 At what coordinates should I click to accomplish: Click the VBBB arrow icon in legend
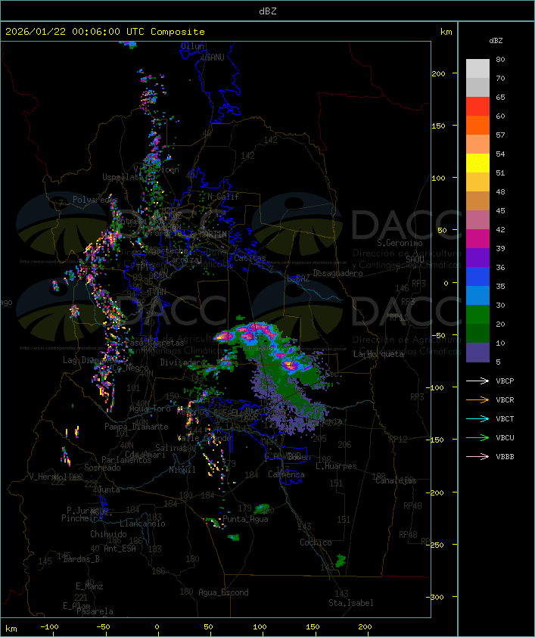pyautogui.click(x=478, y=457)
